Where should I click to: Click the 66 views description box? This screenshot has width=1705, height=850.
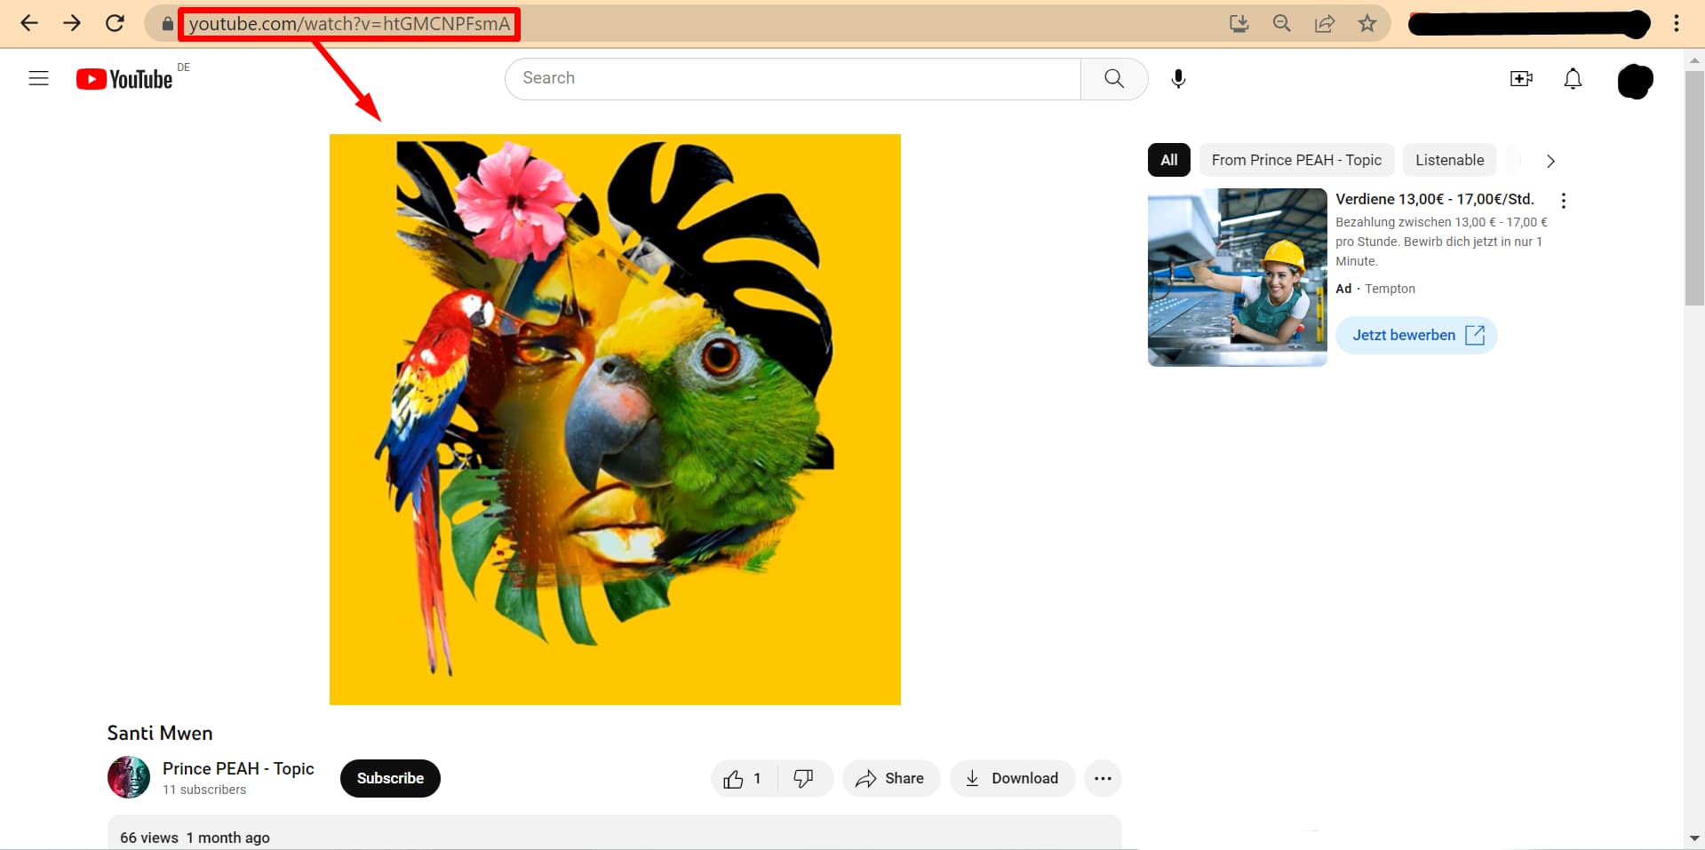pyautogui.click(x=614, y=832)
